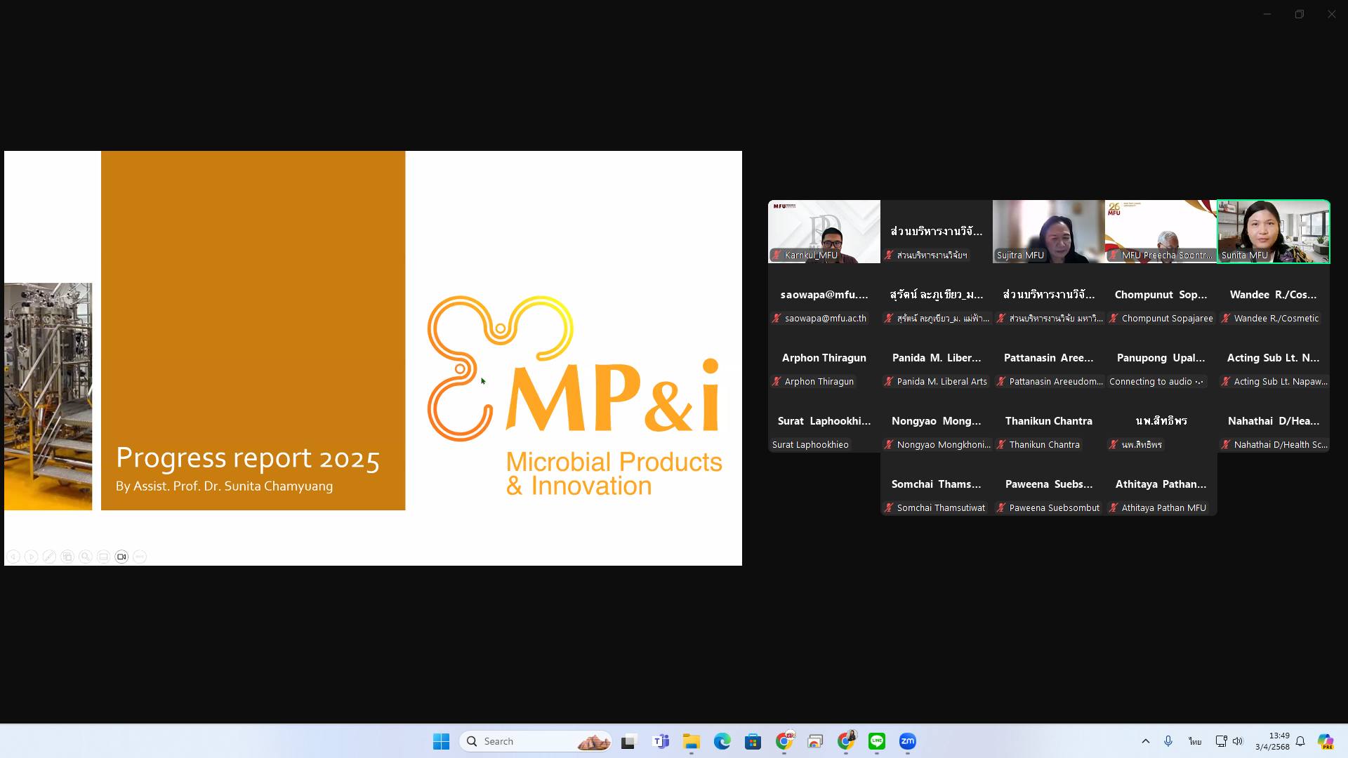The width and height of the screenshot is (1348, 758).
Task: Open the see all slides view
Action: pos(67,557)
